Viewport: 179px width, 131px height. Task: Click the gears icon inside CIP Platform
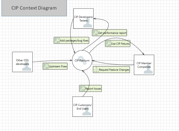(x=82, y=60)
